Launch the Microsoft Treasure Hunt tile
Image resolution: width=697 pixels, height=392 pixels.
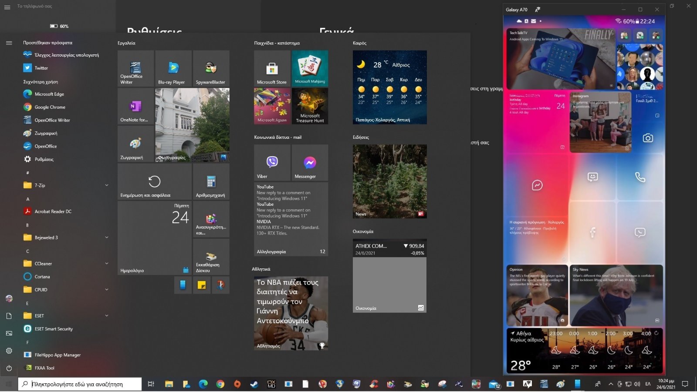[x=310, y=106]
